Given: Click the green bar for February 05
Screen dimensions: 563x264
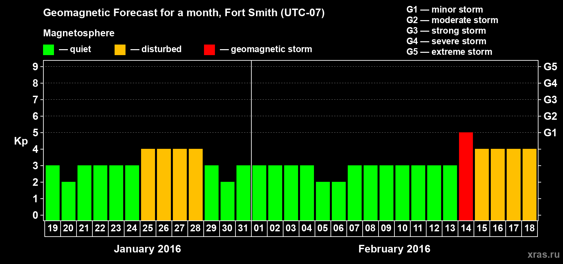Looking at the screenshot, I should tap(323, 201).
